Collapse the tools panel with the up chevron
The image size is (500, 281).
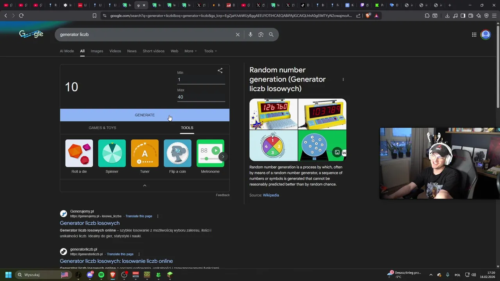pyautogui.click(x=145, y=185)
